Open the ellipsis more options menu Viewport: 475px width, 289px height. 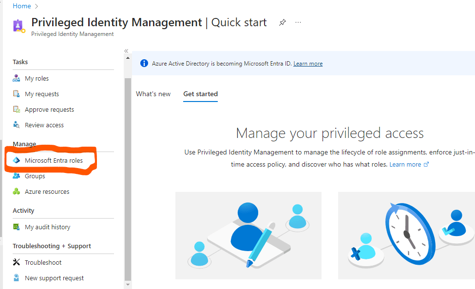pos(298,22)
